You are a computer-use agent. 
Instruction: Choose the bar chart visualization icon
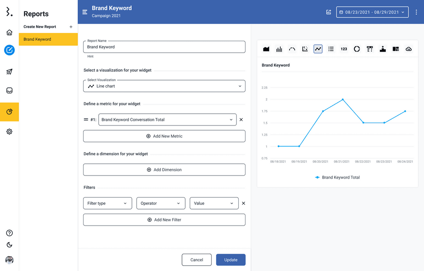pyautogui.click(x=279, y=49)
